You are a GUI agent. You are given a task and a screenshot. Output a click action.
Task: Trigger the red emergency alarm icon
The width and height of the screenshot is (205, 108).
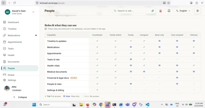pyautogui.click(x=160, y=11)
